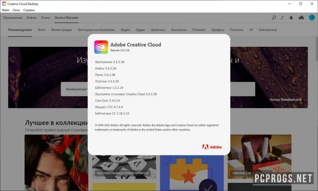Image resolution: width=318 pixels, height=191 pixels.
Task: Click the Автор: Rawpixel.com credit
Action: click(x=285, y=99)
